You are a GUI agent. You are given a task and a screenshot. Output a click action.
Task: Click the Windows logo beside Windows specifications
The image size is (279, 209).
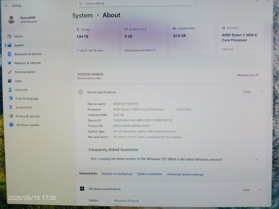tap(82, 189)
